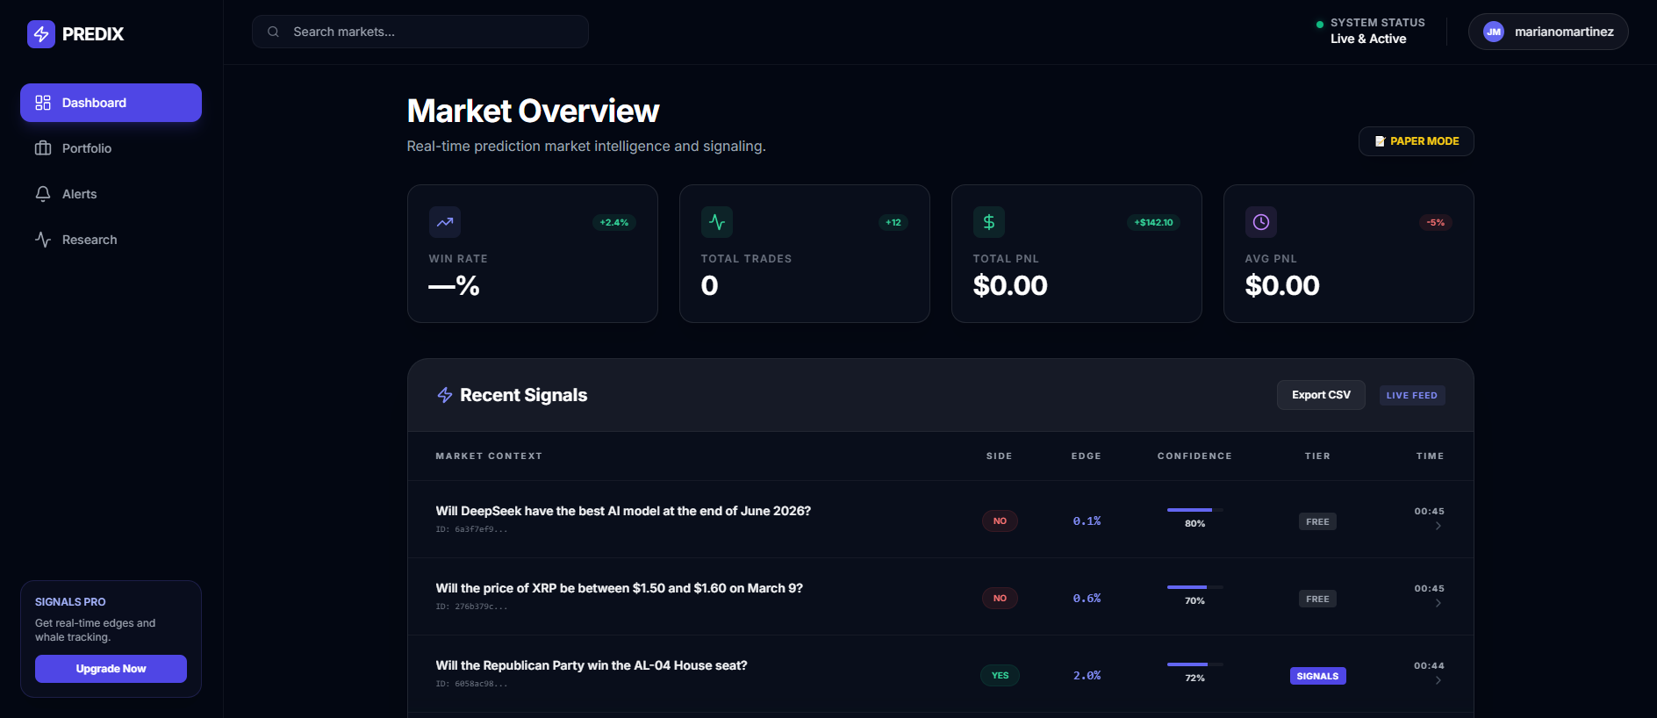The width and height of the screenshot is (1657, 718).
Task: Select the XRP $1.50–$1.60 market question
Action: point(619,588)
